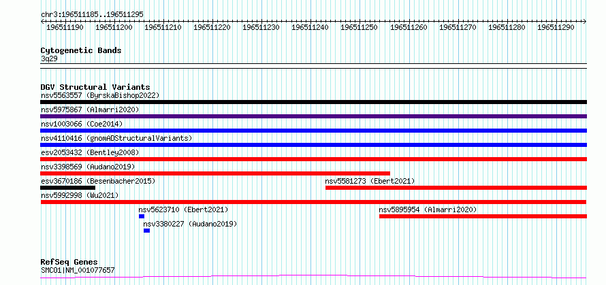Select the nsv5581273 red variant bar
The image size is (606, 285).
pyautogui.click(x=456, y=188)
